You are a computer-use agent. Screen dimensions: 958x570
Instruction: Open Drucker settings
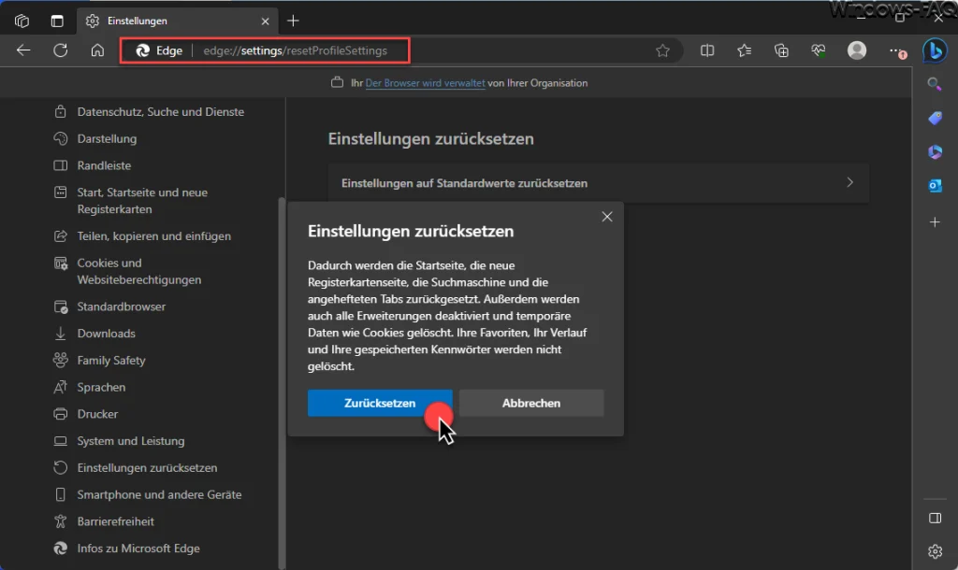coord(97,414)
